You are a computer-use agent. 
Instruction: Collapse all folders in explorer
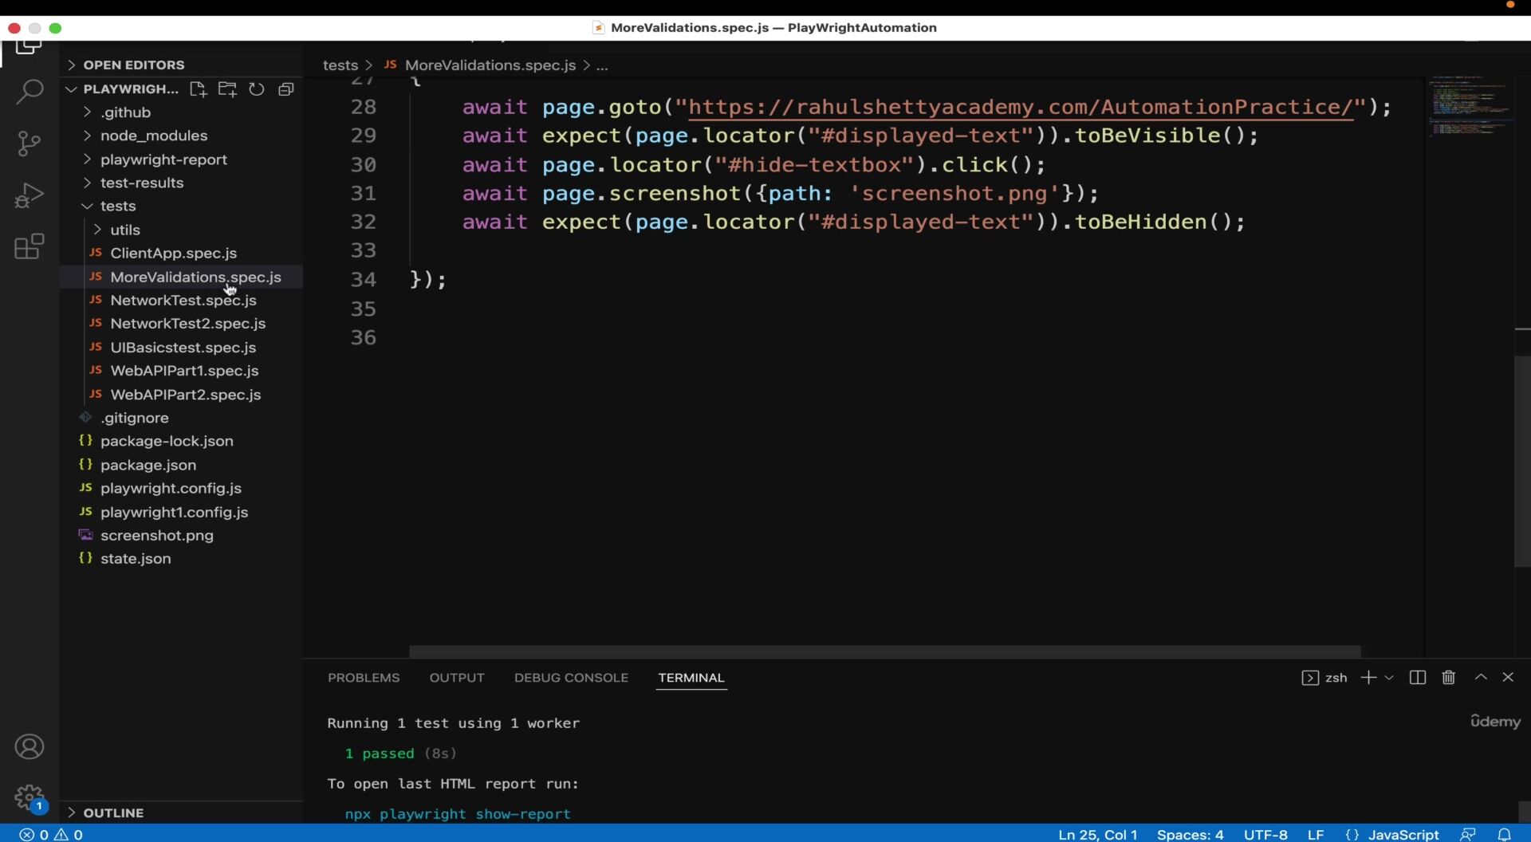pos(285,89)
